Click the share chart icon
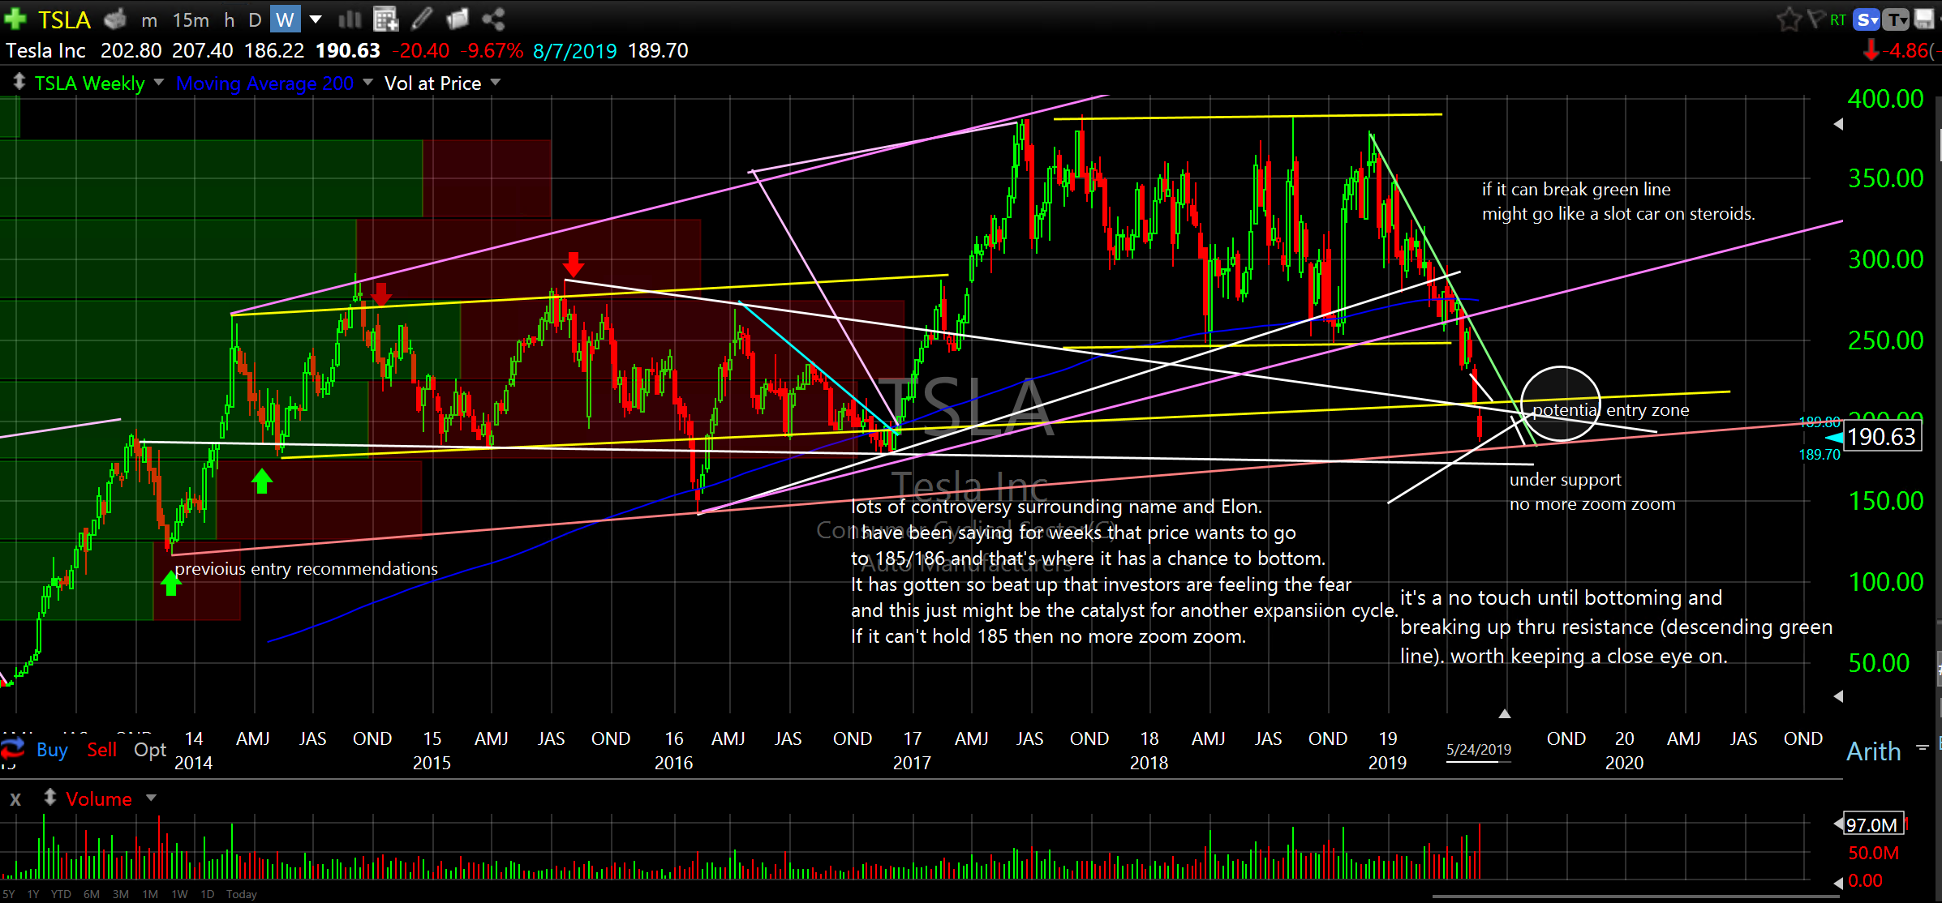The height and width of the screenshot is (903, 1942). [493, 19]
